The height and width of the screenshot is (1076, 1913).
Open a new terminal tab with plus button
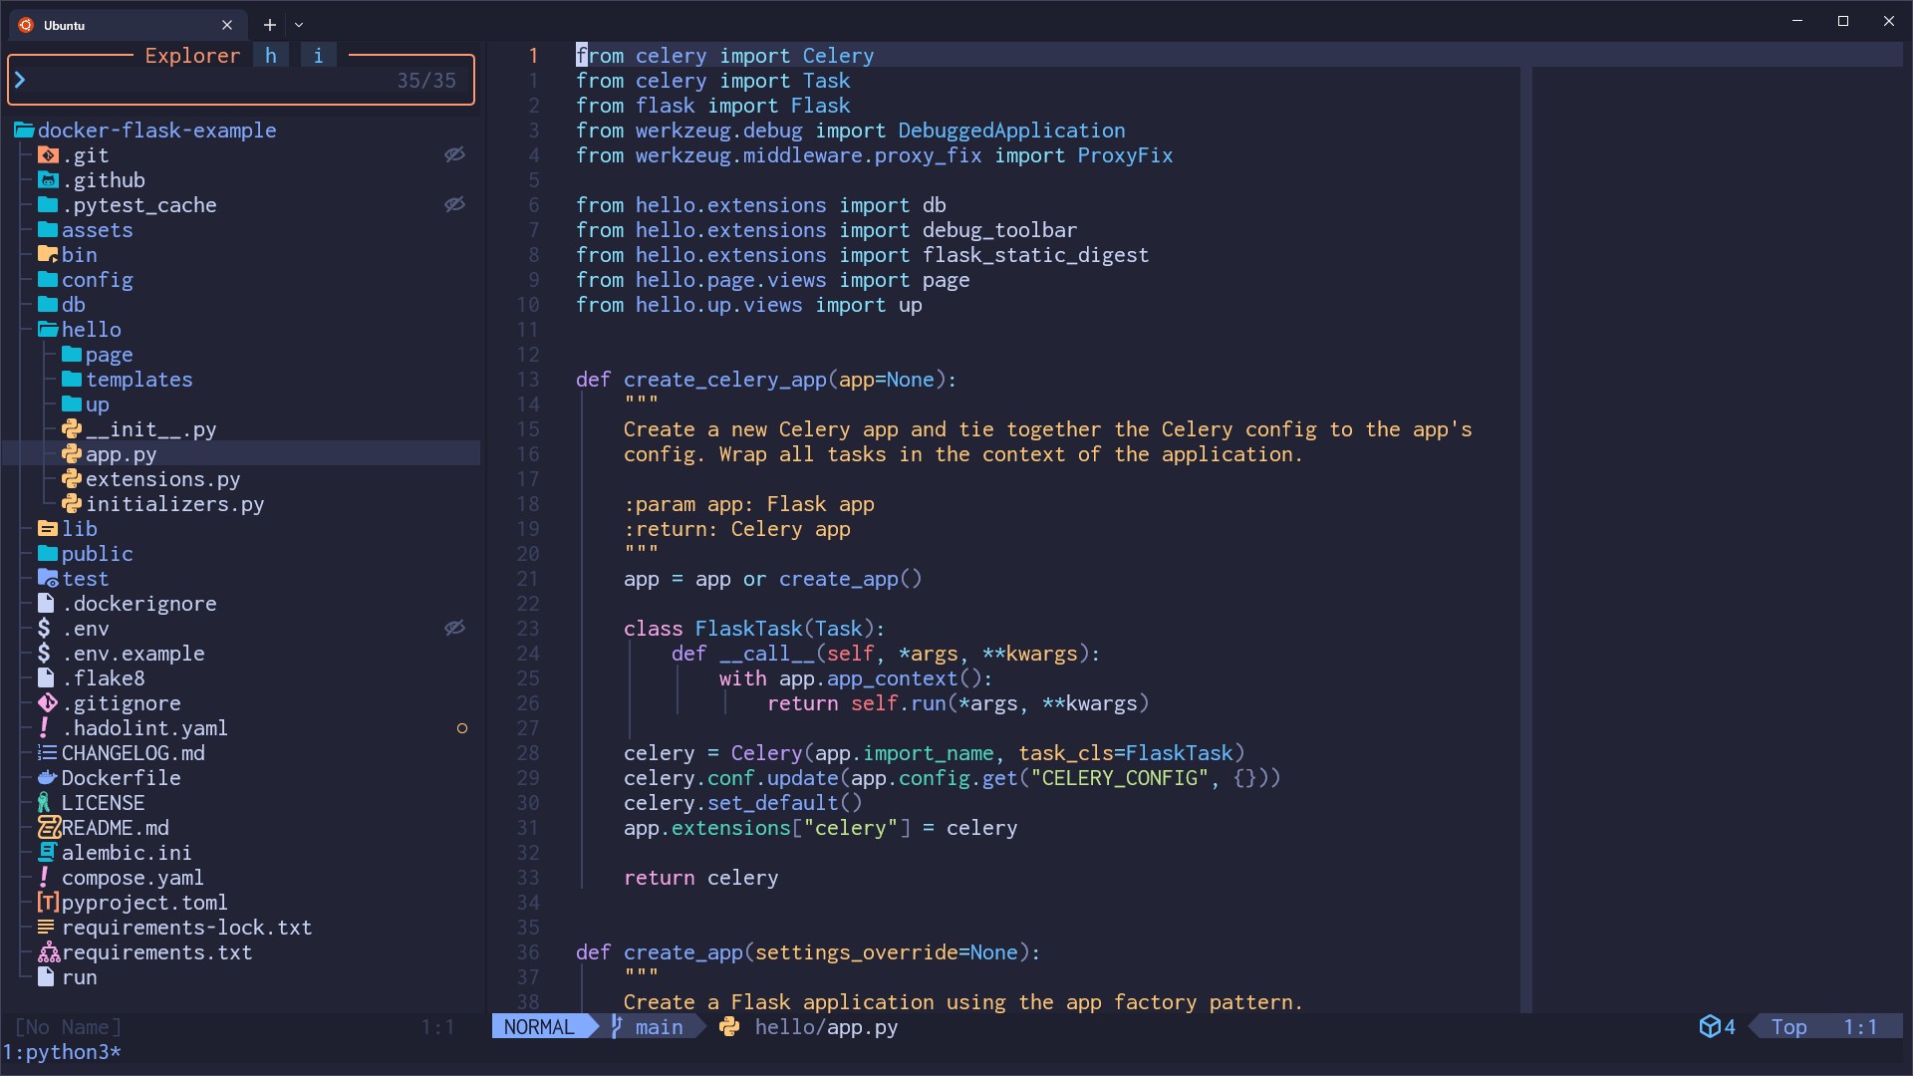tap(269, 25)
